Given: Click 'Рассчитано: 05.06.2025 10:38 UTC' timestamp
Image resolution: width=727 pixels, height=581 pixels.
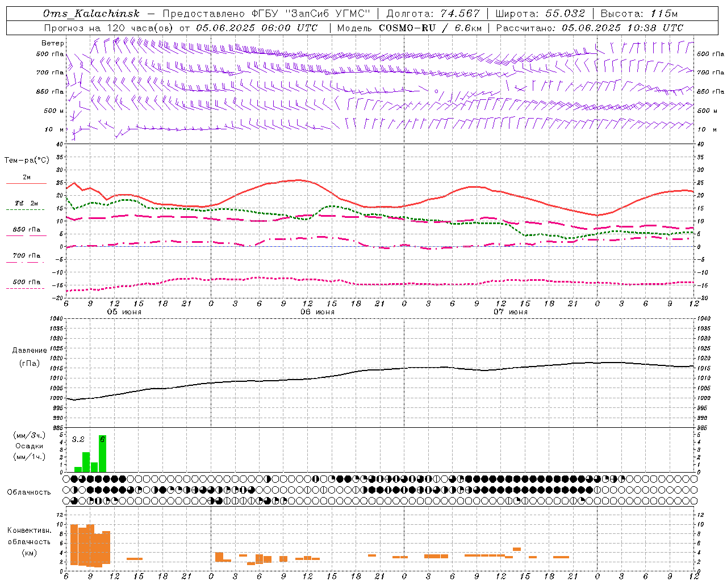Looking at the screenshot, I should (x=590, y=28).
